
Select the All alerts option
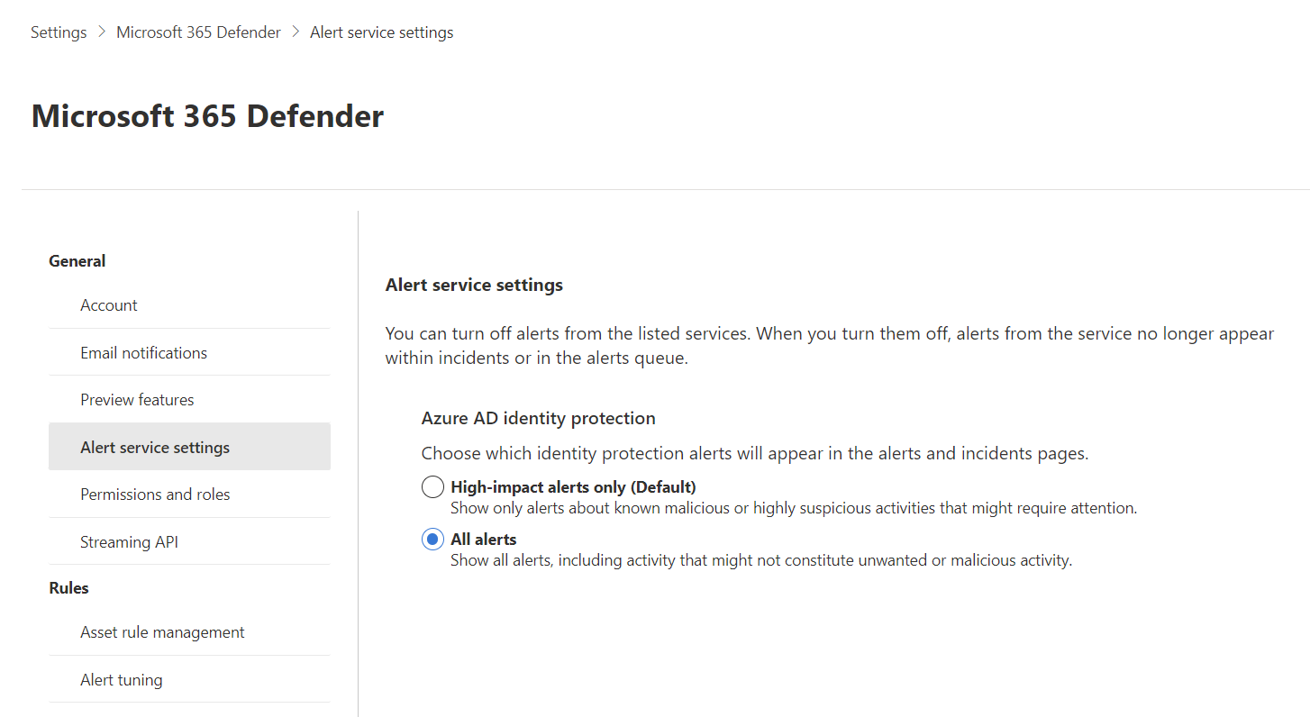point(432,538)
